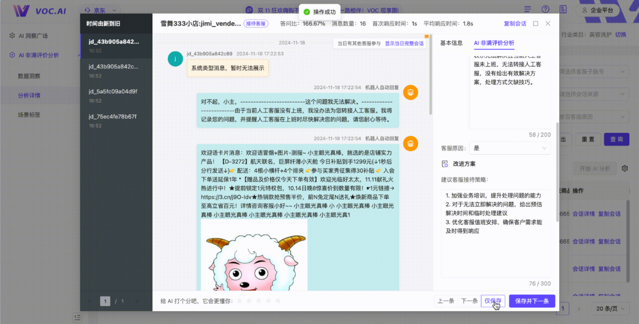Click page number 1 in conversation list
The height and width of the screenshot is (324, 639).
(x=105, y=301)
